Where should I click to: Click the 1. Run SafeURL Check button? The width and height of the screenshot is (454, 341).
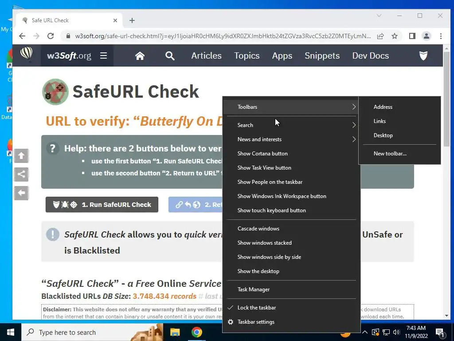point(102,205)
